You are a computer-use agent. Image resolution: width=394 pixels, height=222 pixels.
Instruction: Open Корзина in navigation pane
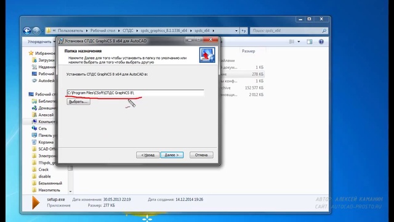click(42, 142)
